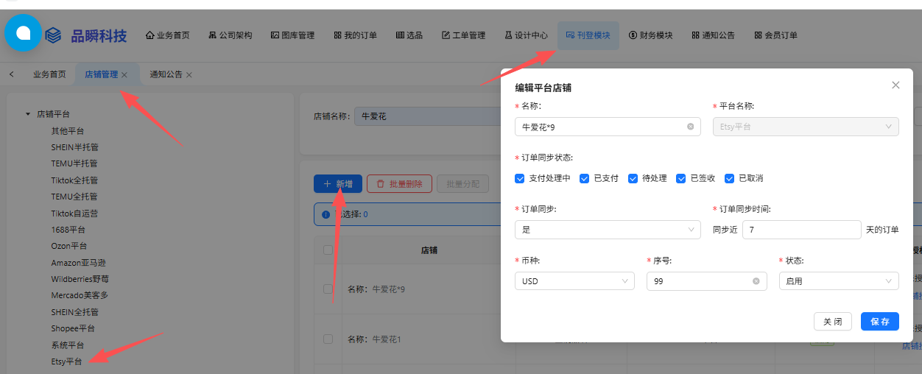The image size is (922, 374).
Task: Open the 平台名称 dropdown showing Etsy平台
Action: point(806,127)
